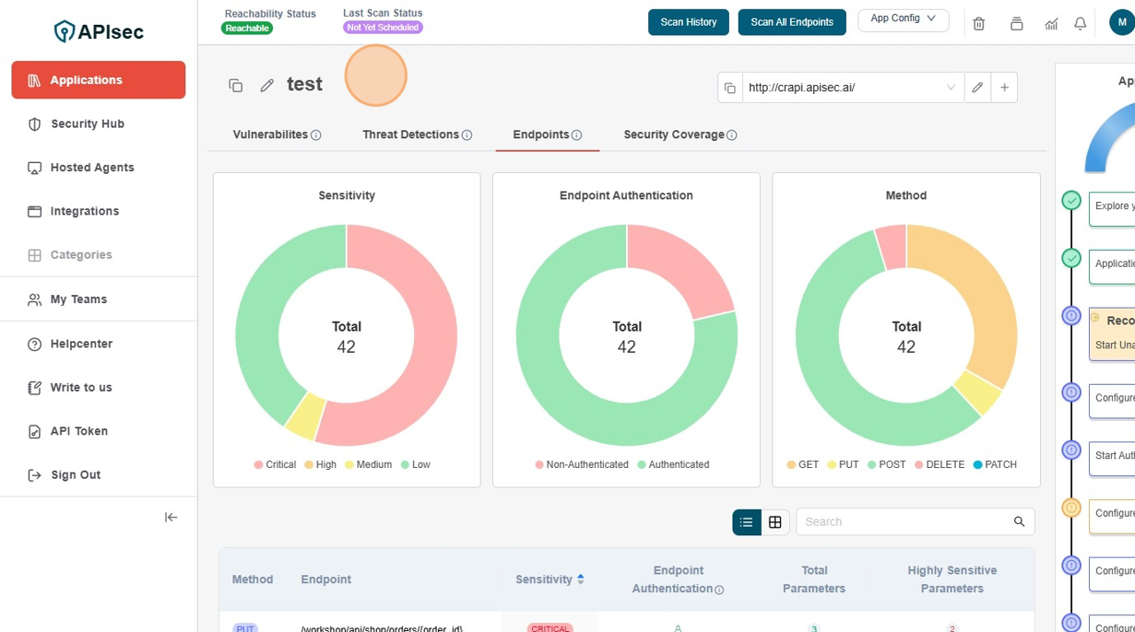Click the plus icon to add URL
Viewport: 1135px width, 632px height.
tap(1004, 88)
